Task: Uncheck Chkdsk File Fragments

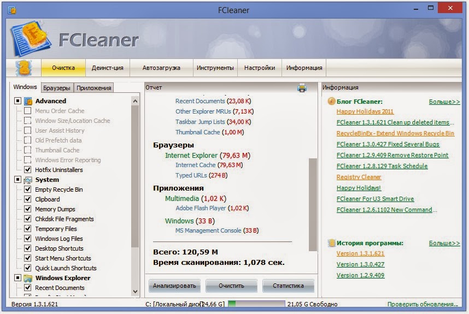Action: point(27,219)
